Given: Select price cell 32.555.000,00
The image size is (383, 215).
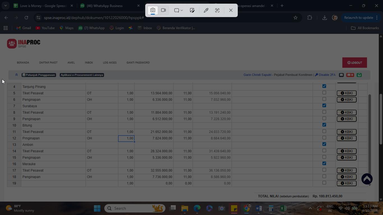Looking at the screenshot, I should click(154, 170).
